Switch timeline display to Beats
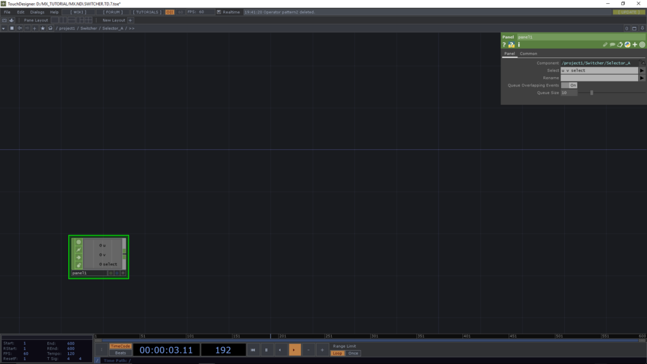This screenshot has height=364, width=647. click(120, 353)
